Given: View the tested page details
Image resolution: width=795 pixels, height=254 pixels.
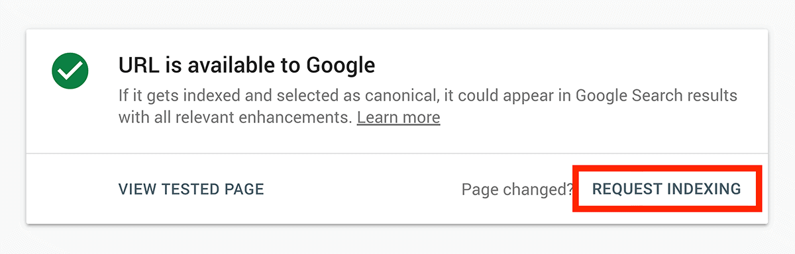Looking at the screenshot, I should tap(191, 189).
